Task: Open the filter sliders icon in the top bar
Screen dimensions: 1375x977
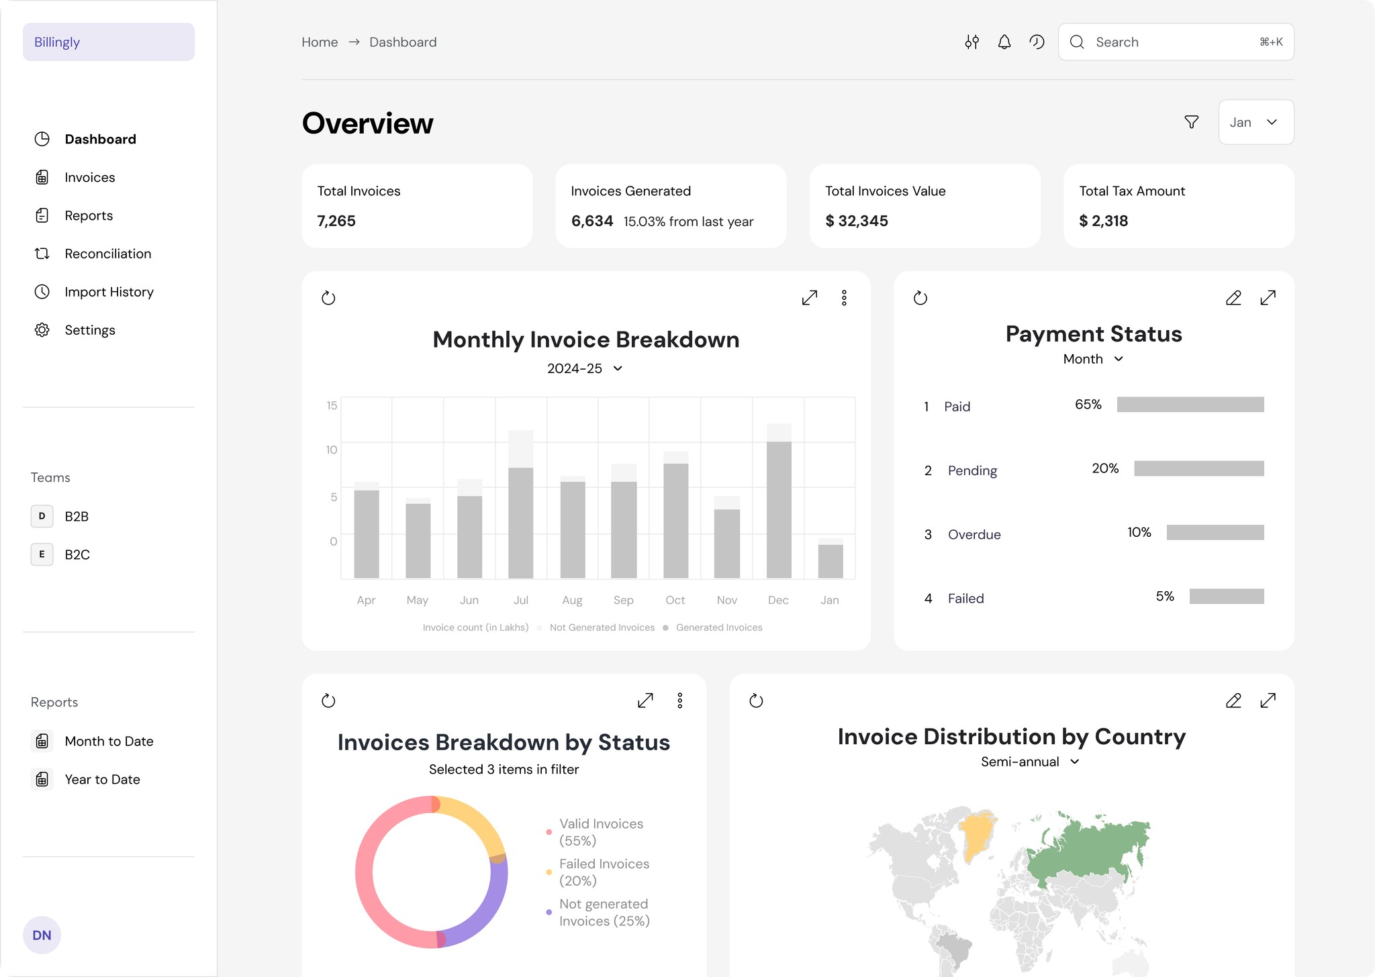Action: (972, 42)
